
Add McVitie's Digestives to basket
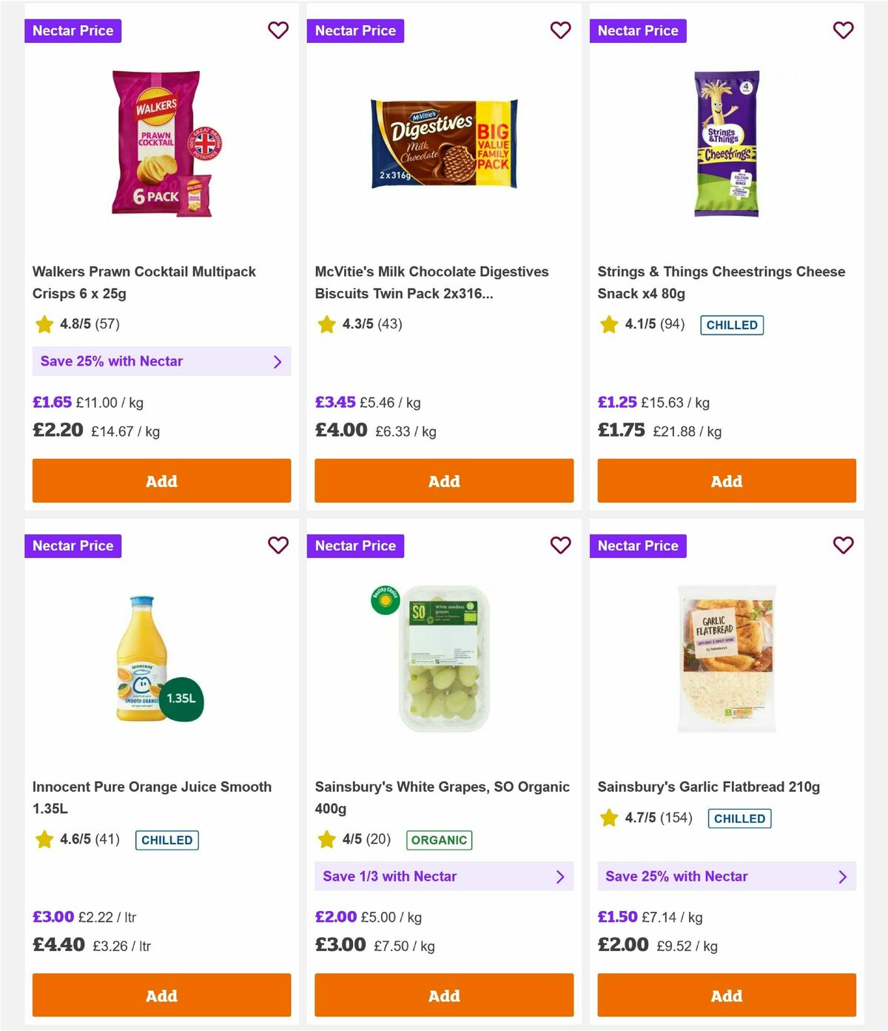coord(444,480)
